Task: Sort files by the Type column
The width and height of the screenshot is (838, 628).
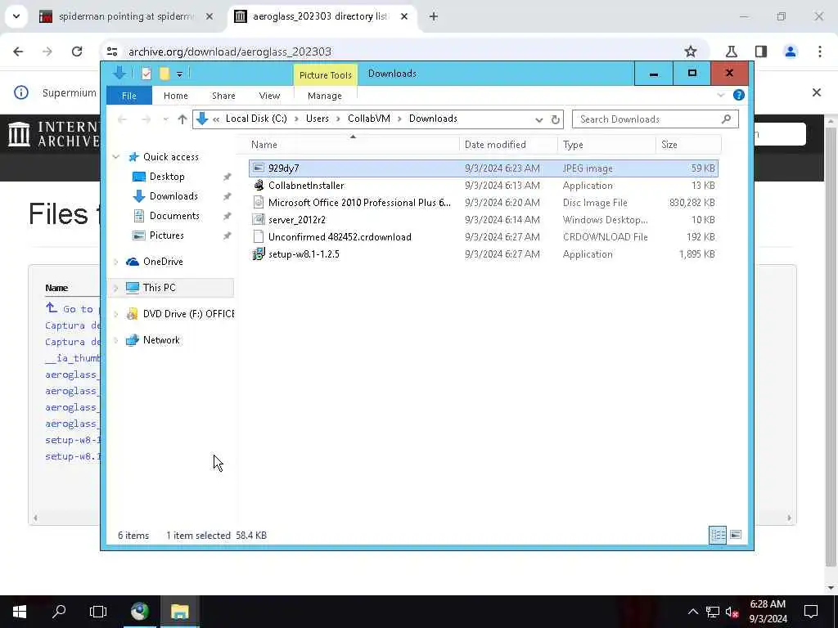Action: tap(606, 144)
